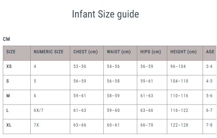Image resolution: width=217 pixels, height=138 pixels.
Task: Select the 7X numeric size cell
Action: pyautogui.click(x=36, y=125)
